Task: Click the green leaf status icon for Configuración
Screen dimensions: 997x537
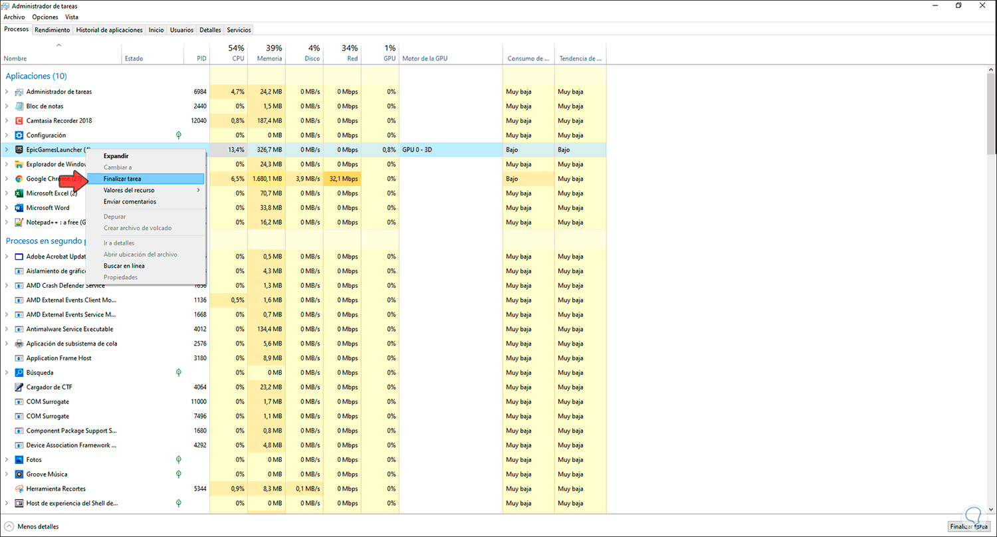Action: tap(179, 136)
